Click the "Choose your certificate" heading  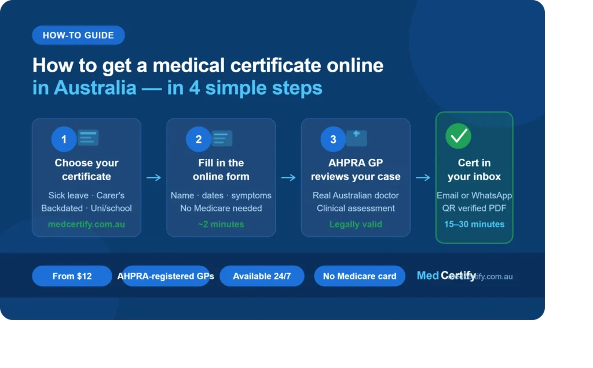(86, 169)
